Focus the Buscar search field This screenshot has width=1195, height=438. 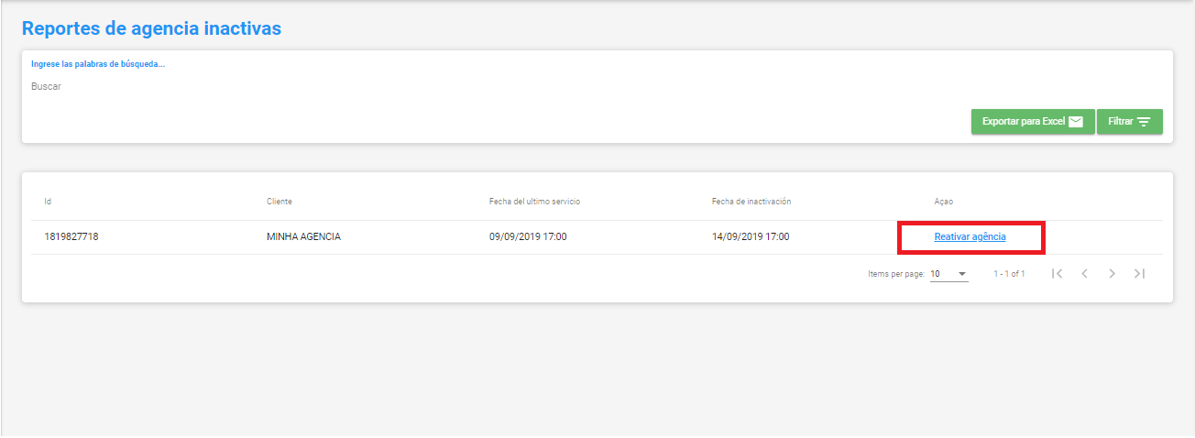click(597, 86)
